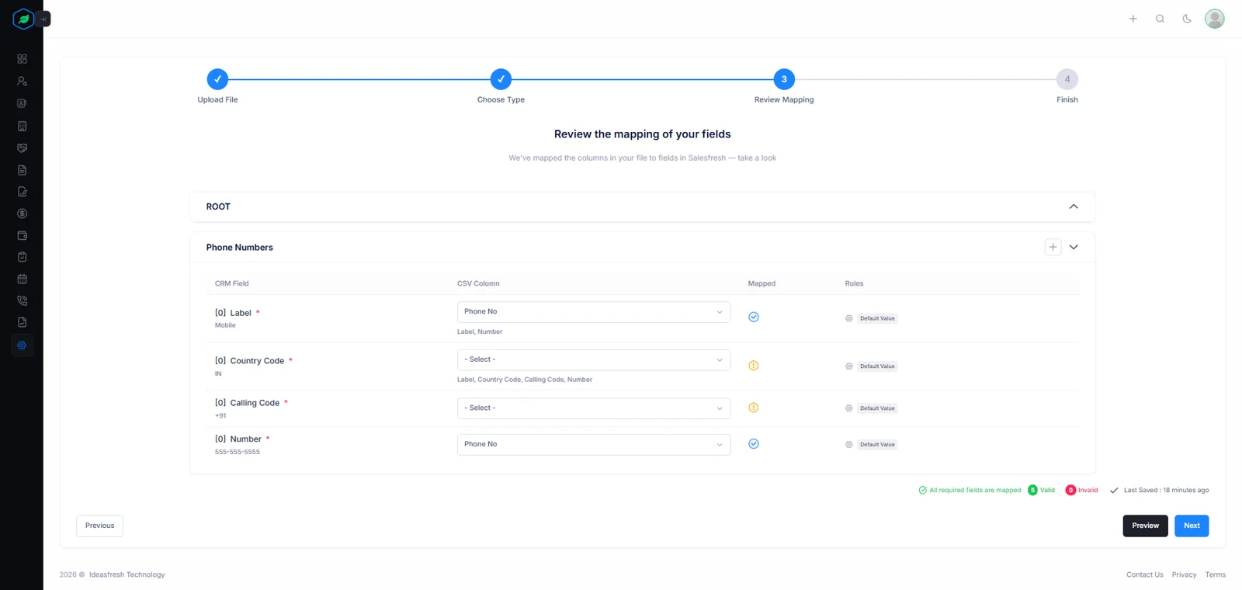Open the document icon in sidebar
Viewport: 1242px width, 590px height.
coord(22,170)
